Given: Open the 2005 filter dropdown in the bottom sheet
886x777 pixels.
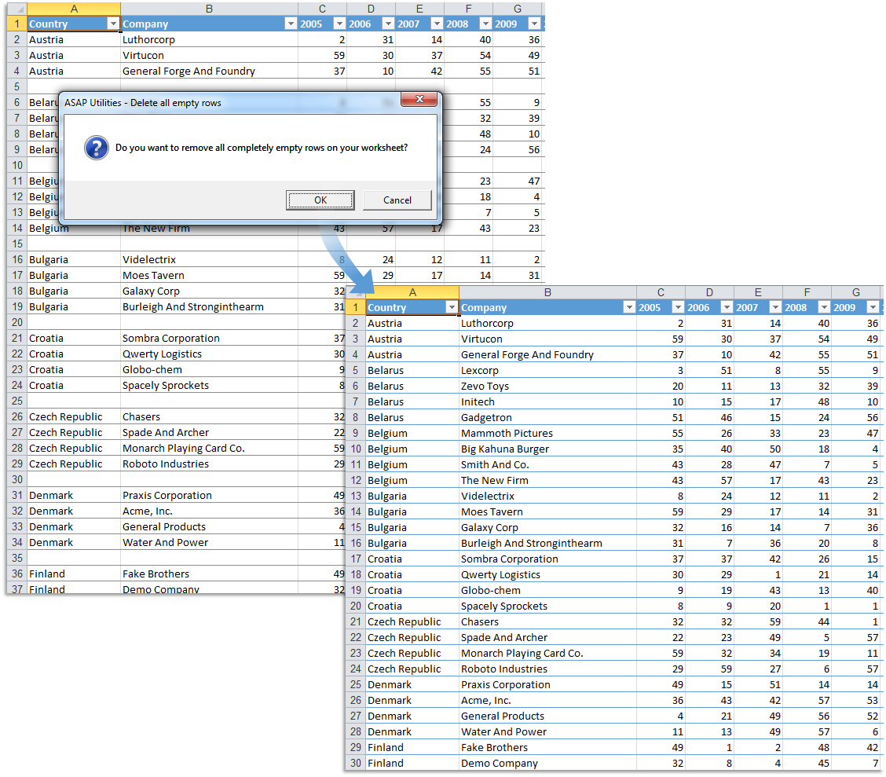Looking at the screenshot, I should [x=678, y=307].
